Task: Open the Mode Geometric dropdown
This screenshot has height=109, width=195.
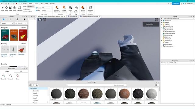Action: pyautogui.click(x=30, y=6)
